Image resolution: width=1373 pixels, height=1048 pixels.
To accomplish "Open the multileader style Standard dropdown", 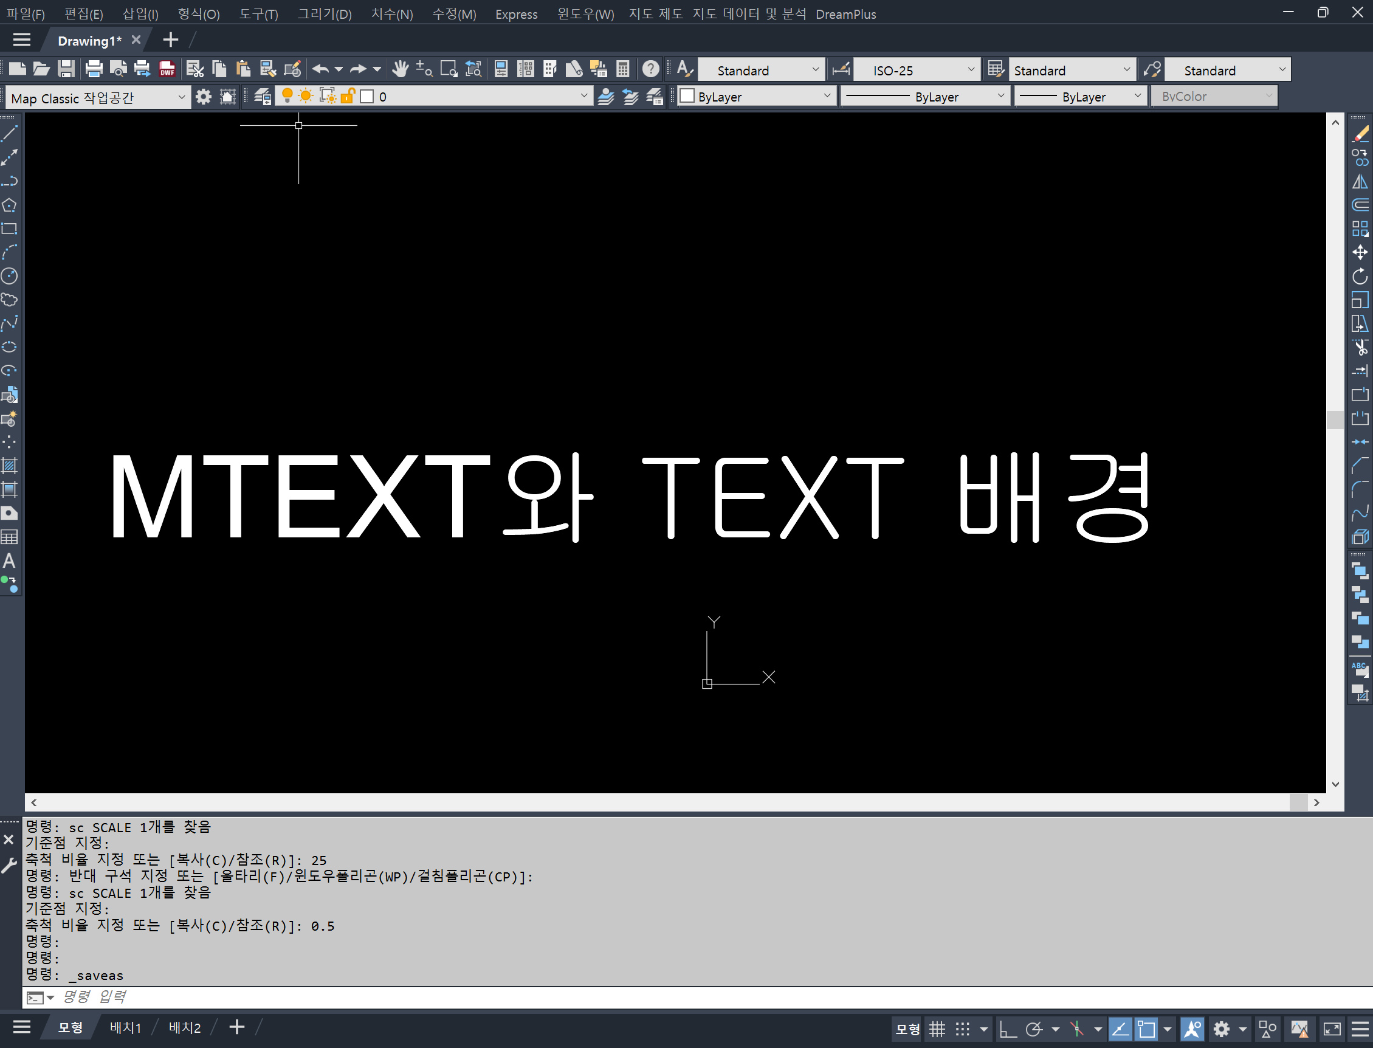I will point(1227,70).
